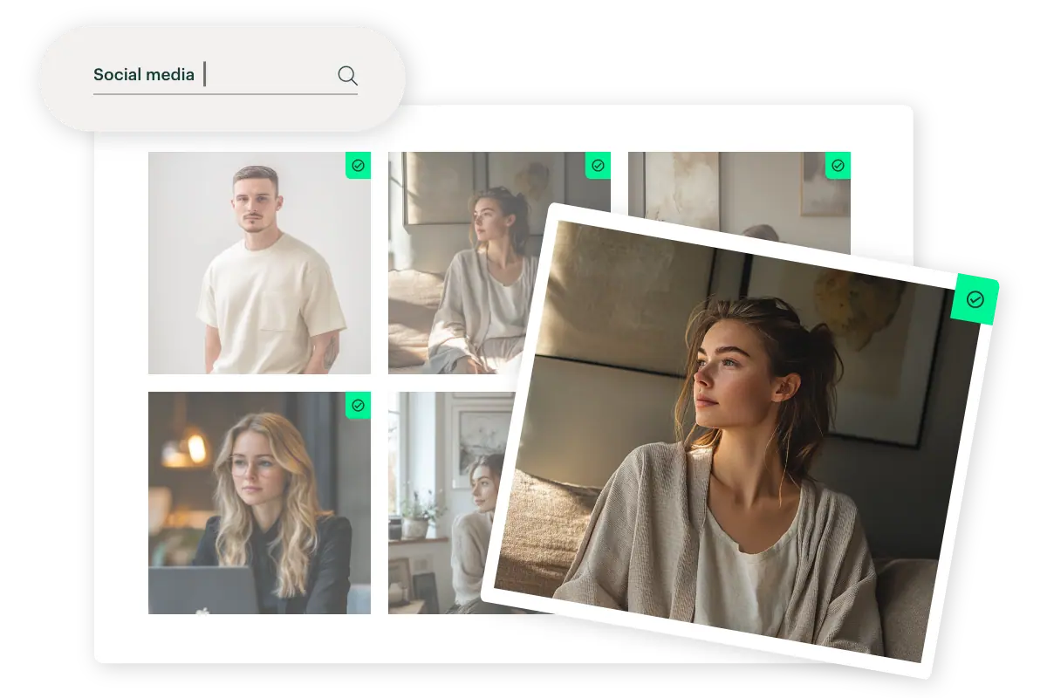The image size is (1047, 698).
Task: Click the text cursor position in the search field
Action: pos(206,75)
